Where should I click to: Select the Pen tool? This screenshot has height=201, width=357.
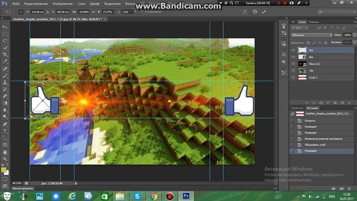[x=5, y=124]
